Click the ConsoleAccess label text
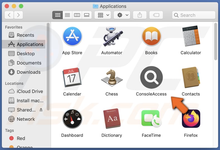This screenshot has width=220, height=150. click(151, 94)
